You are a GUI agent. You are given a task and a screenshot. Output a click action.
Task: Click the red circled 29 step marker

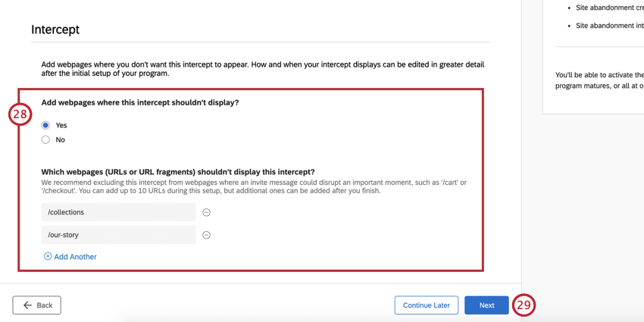pyautogui.click(x=524, y=305)
